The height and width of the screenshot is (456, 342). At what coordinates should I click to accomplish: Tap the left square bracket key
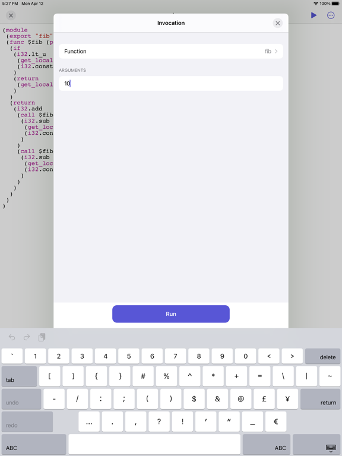[50, 376]
